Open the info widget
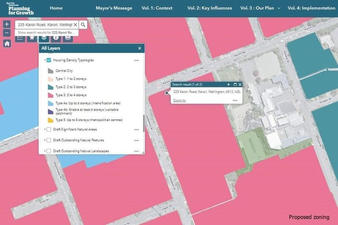Screen dimensions: 338x225 56,38
